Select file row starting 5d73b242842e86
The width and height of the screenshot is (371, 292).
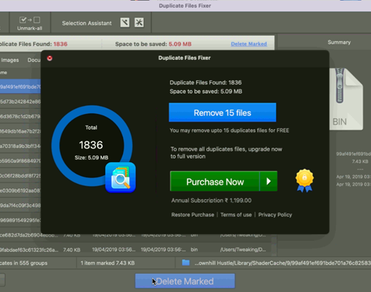20,102
